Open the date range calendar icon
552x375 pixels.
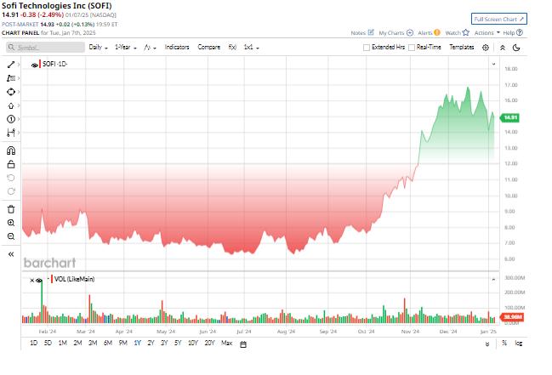click(x=243, y=344)
